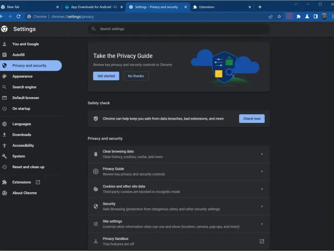This screenshot has height=251, width=334.
Task: Click the site info Chrome icon in address bar
Action: click(x=29, y=16)
